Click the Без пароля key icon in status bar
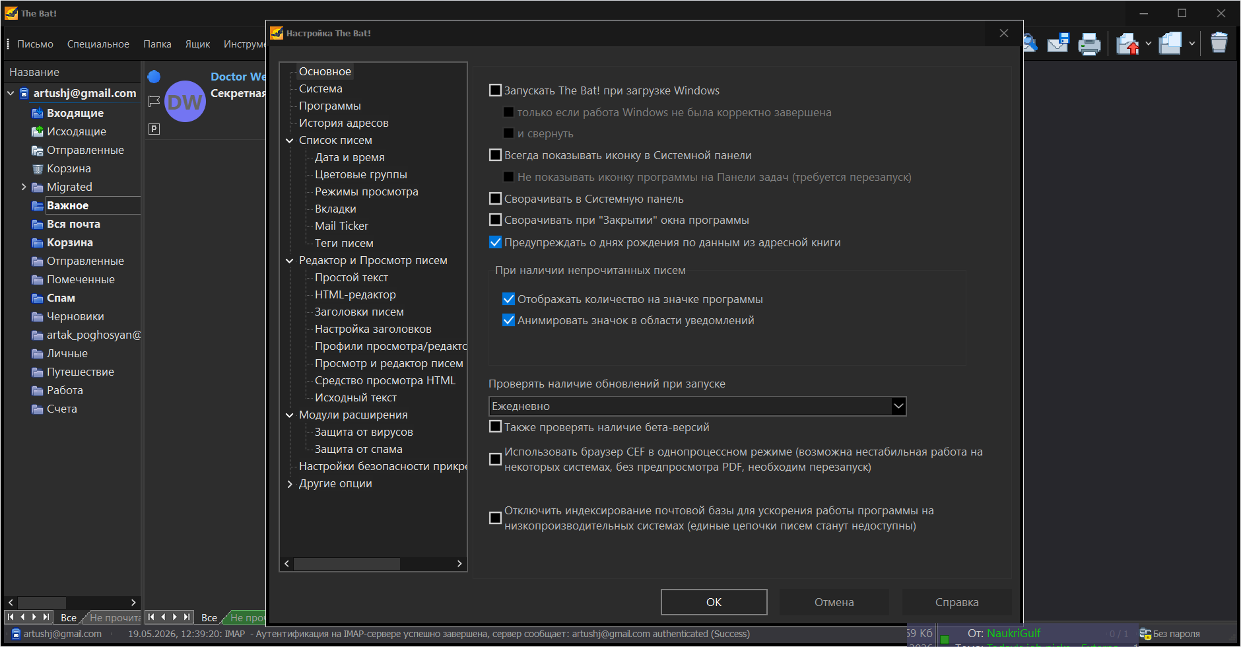 tap(1145, 634)
